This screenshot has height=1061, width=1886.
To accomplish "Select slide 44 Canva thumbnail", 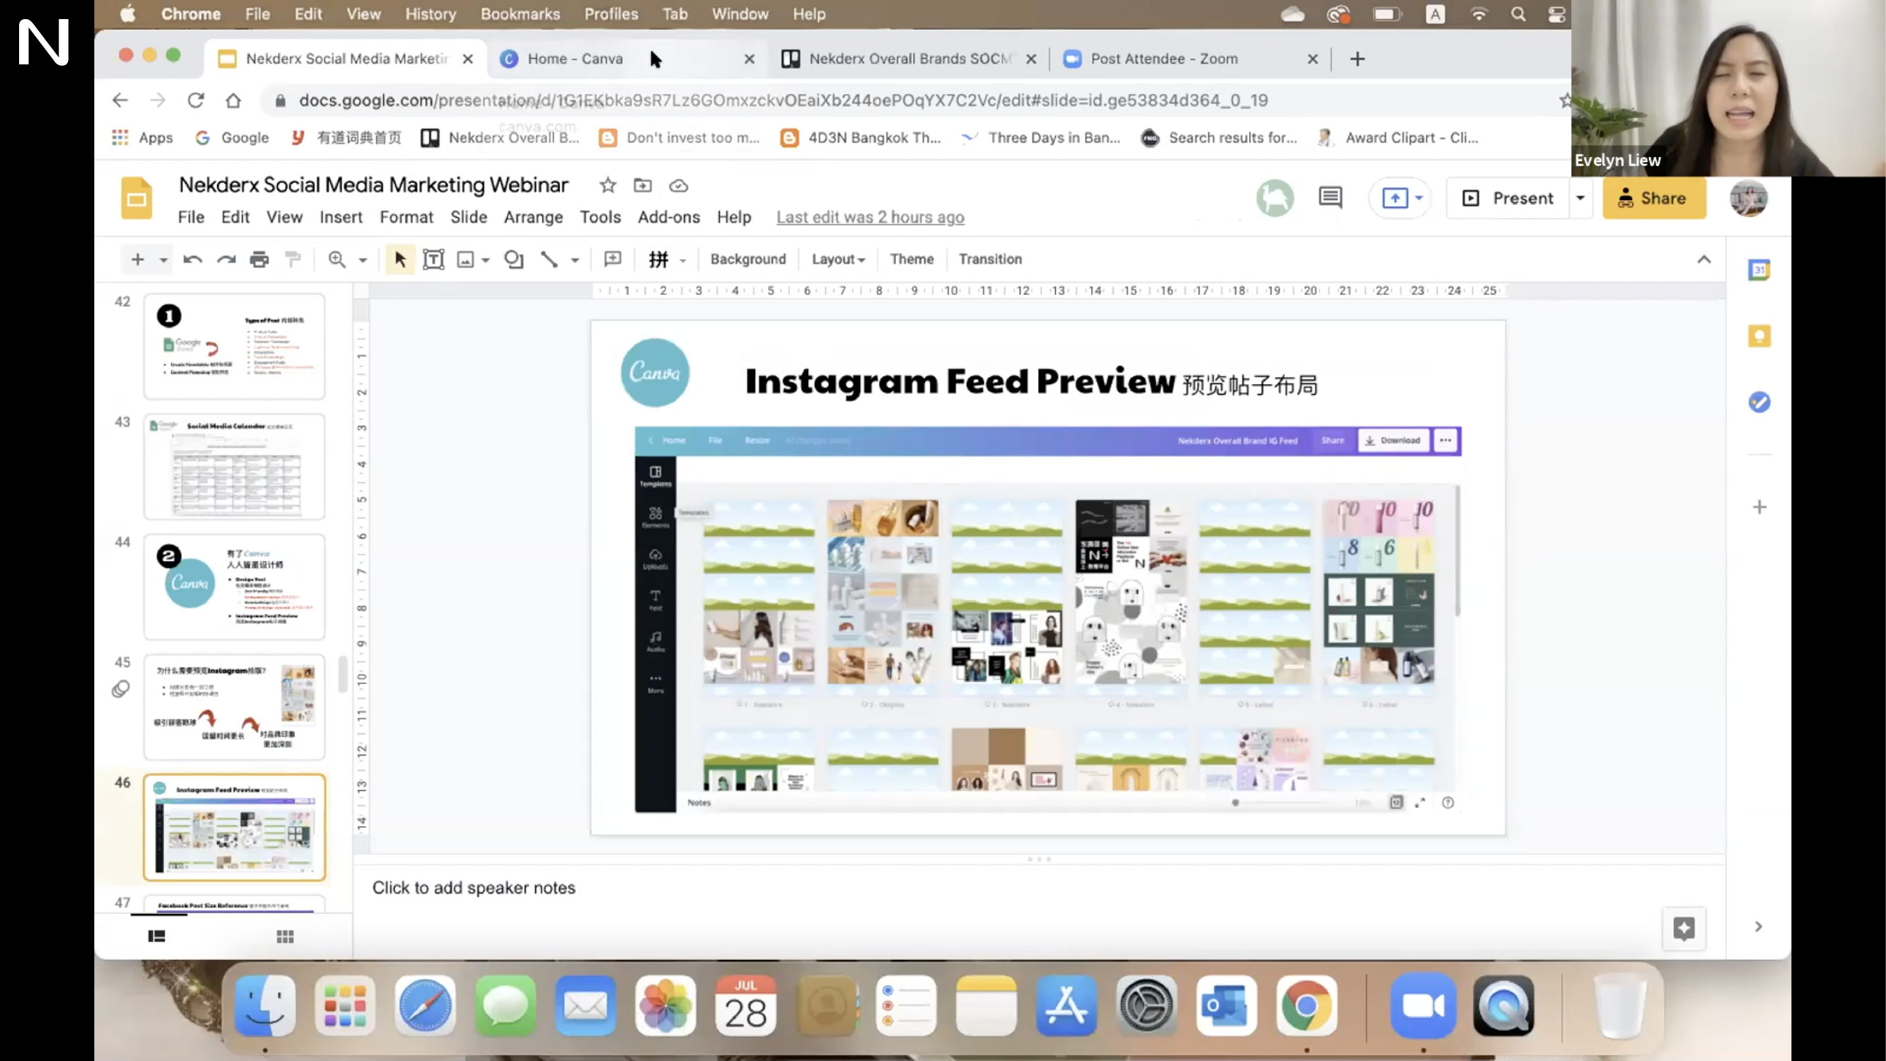I will tap(234, 587).
